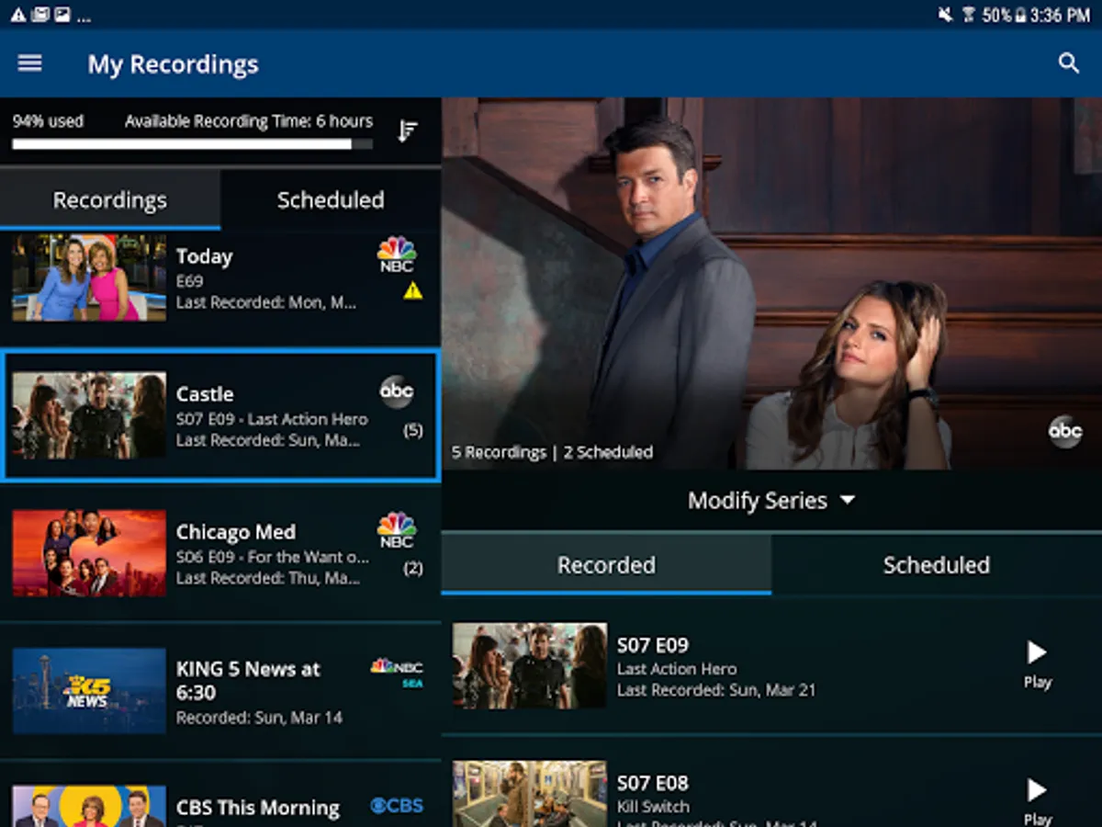Tap the CBS logo on CBS This Morning
The width and height of the screenshot is (1102, 827).
click(x=397, y=806)
